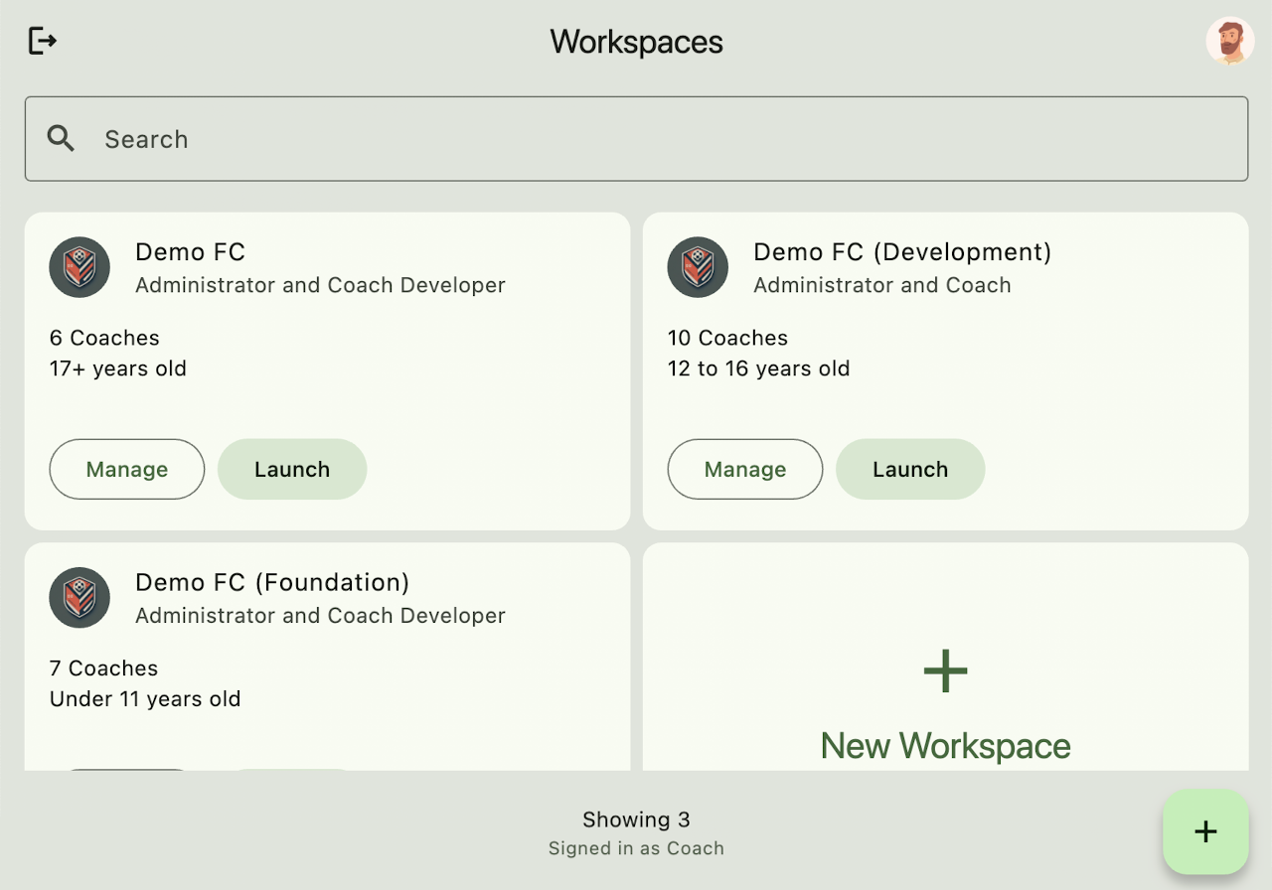This screenshot has width=1272, height=890.
Task: Click the Workspaces page heading
Action: pyautogui.click(x=636, y=42)
